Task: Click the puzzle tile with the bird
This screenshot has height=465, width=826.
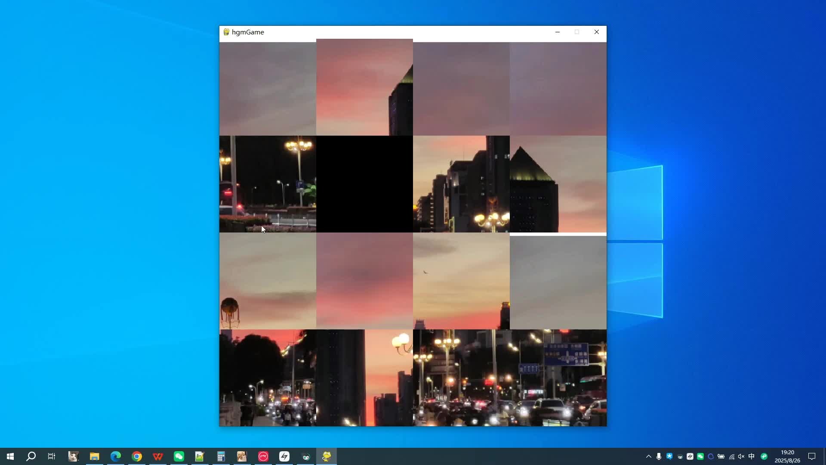Action: point(461,281)
